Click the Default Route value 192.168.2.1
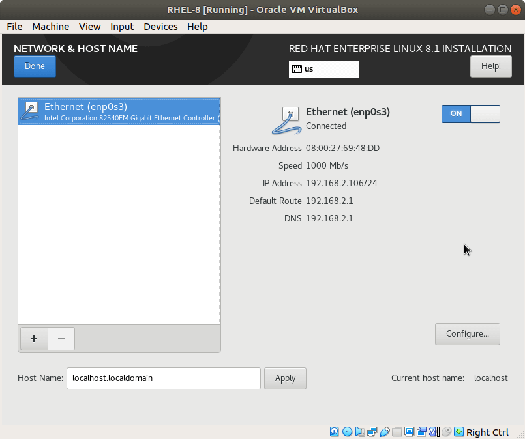 (329, 201)
